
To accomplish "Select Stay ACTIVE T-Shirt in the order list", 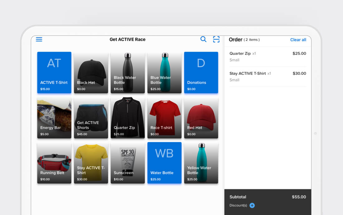I will coord(268,76).
